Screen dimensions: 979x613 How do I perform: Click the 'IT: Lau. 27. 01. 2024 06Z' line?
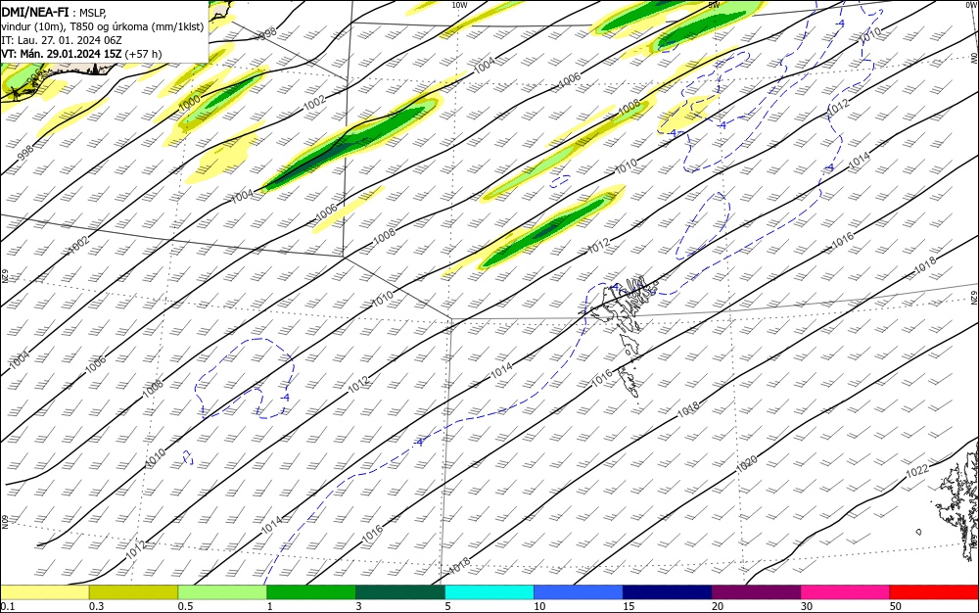pyautogui.click(x=61, y=40)
